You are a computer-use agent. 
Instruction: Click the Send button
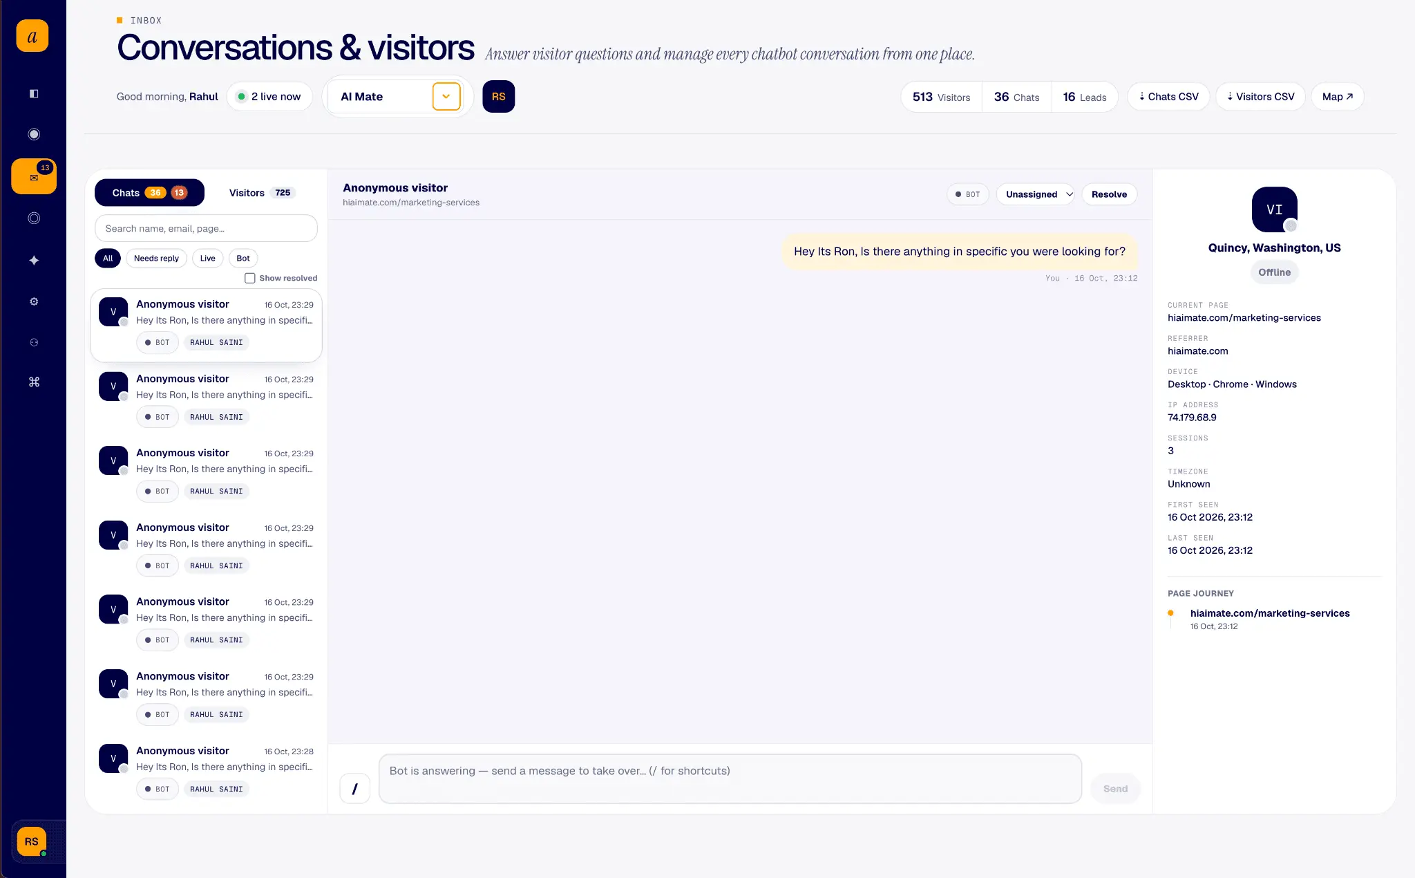point(1115,789)
